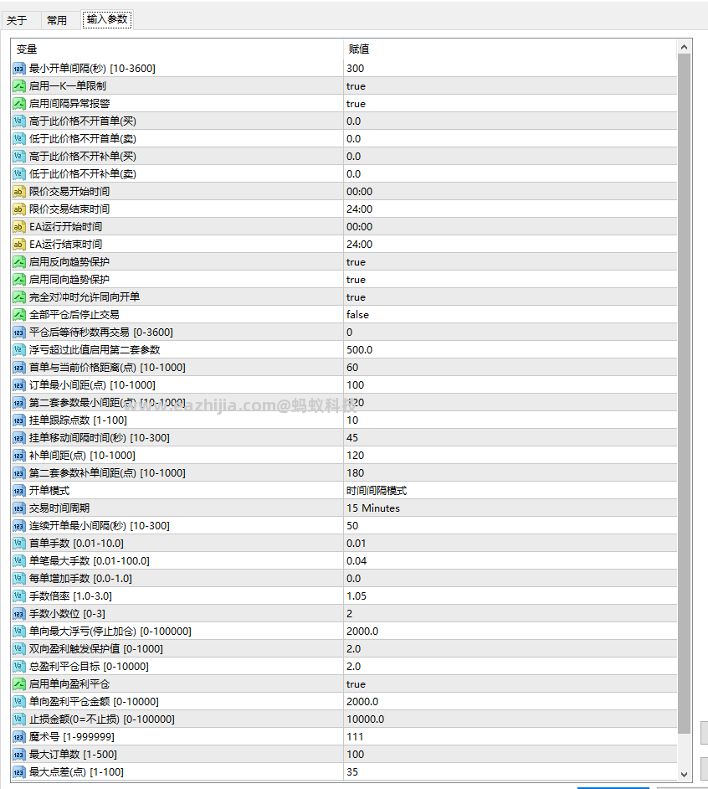
Task: Select the 双向盈利触发保护值 row label
Action: 95,649
